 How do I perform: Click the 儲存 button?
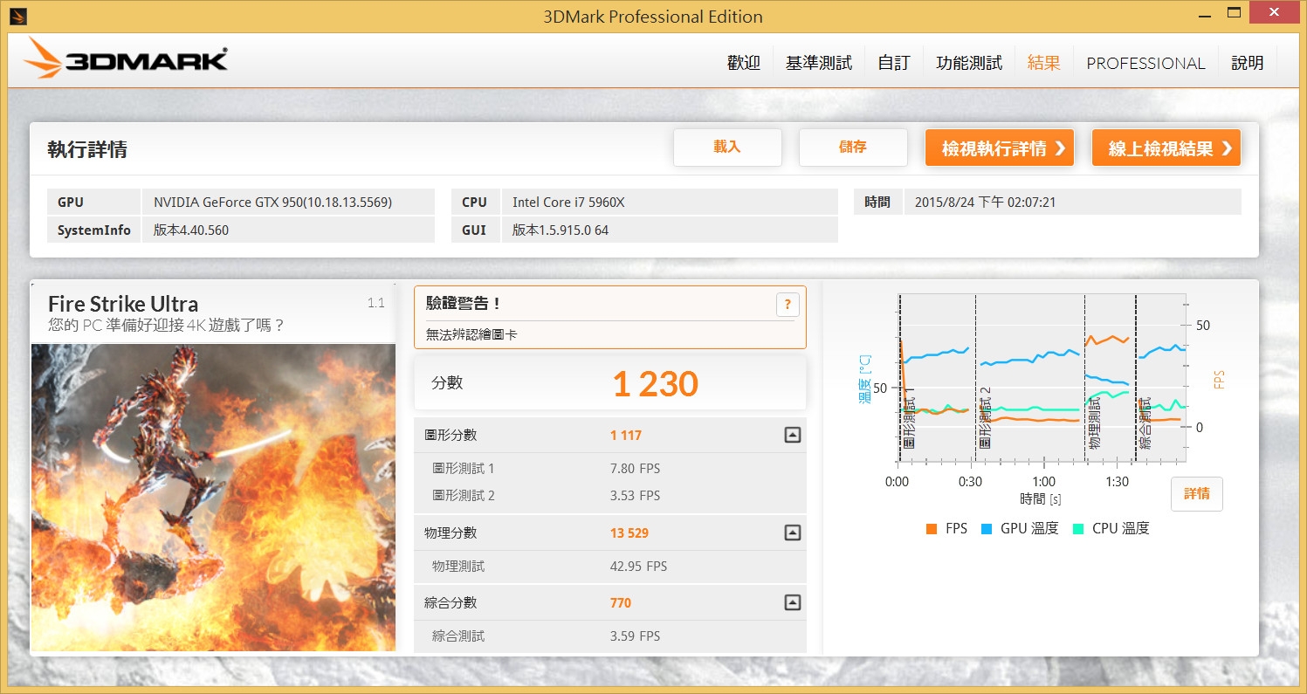click(853, 148)
